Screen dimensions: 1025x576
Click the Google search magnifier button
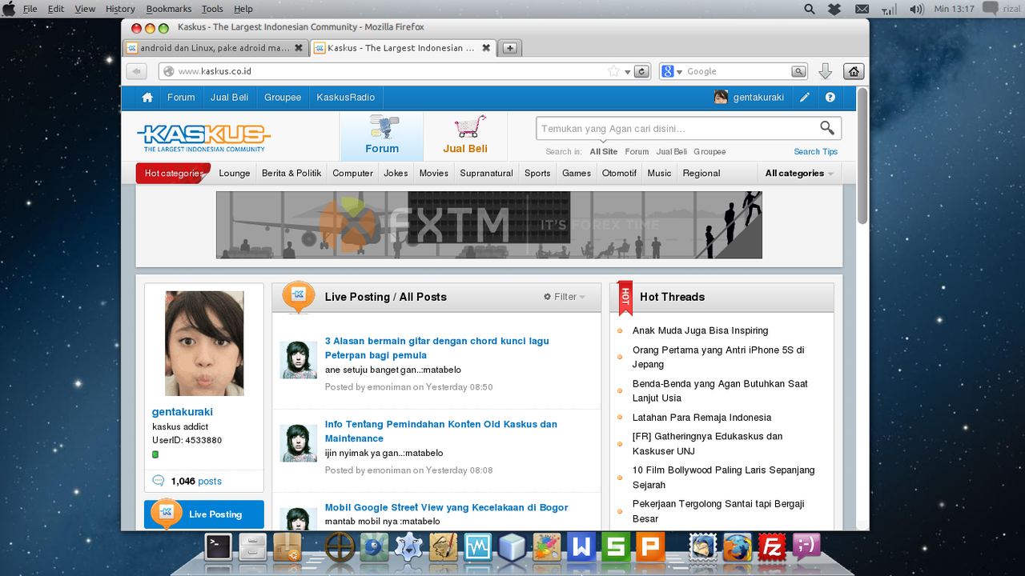[798, 71]
